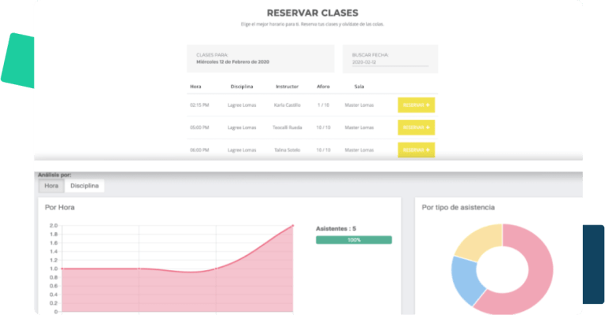
Task: Reserve the 06:00 PM class with Talina Sotelo
Action: (416, 150)
